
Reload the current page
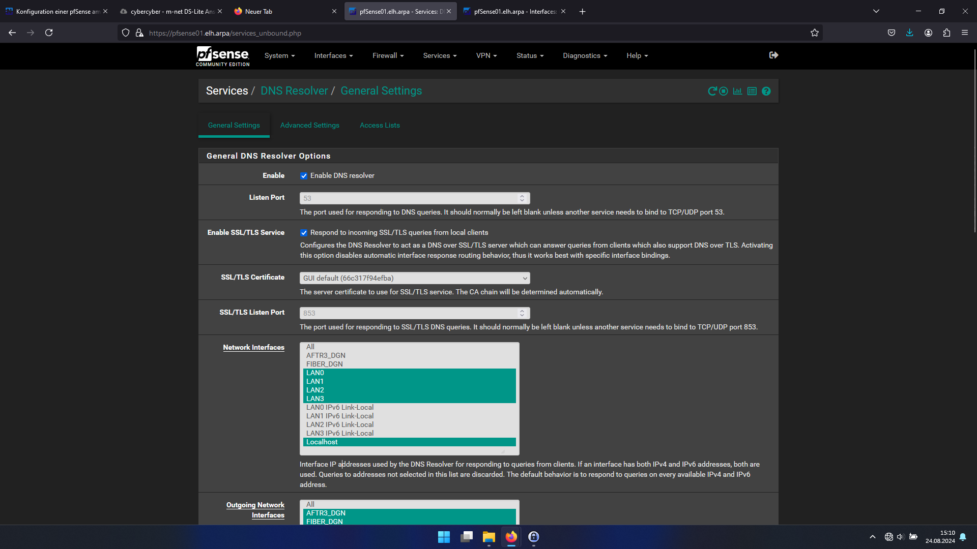(49, 33)
